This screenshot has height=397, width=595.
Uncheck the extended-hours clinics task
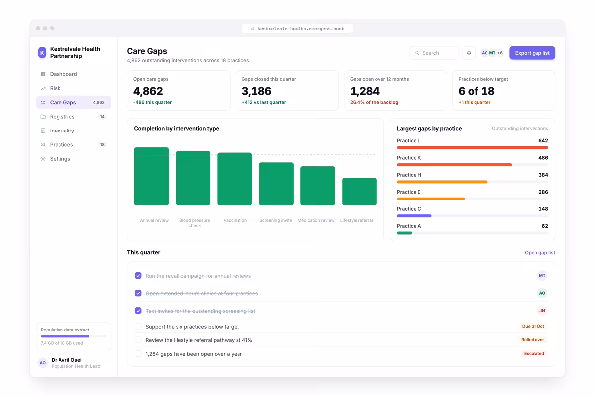(138, 293)
